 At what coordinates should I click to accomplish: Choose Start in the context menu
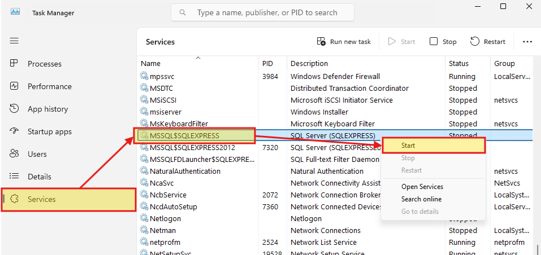[434, 146]
